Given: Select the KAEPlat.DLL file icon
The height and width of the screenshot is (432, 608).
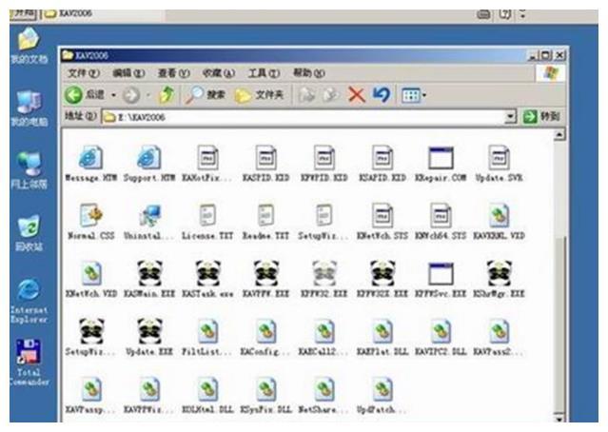Looking at the screenshot, I should [x=382, y=331].
